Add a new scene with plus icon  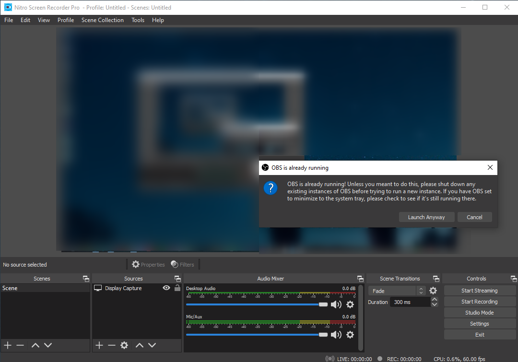[x=8, y=345]
